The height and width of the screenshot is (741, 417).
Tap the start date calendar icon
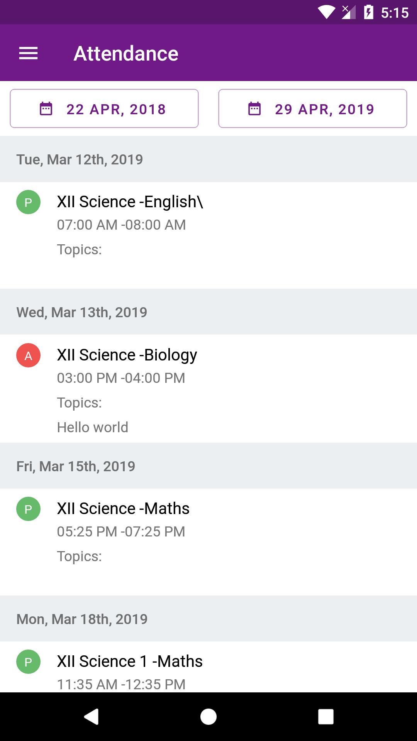(46, 108)
